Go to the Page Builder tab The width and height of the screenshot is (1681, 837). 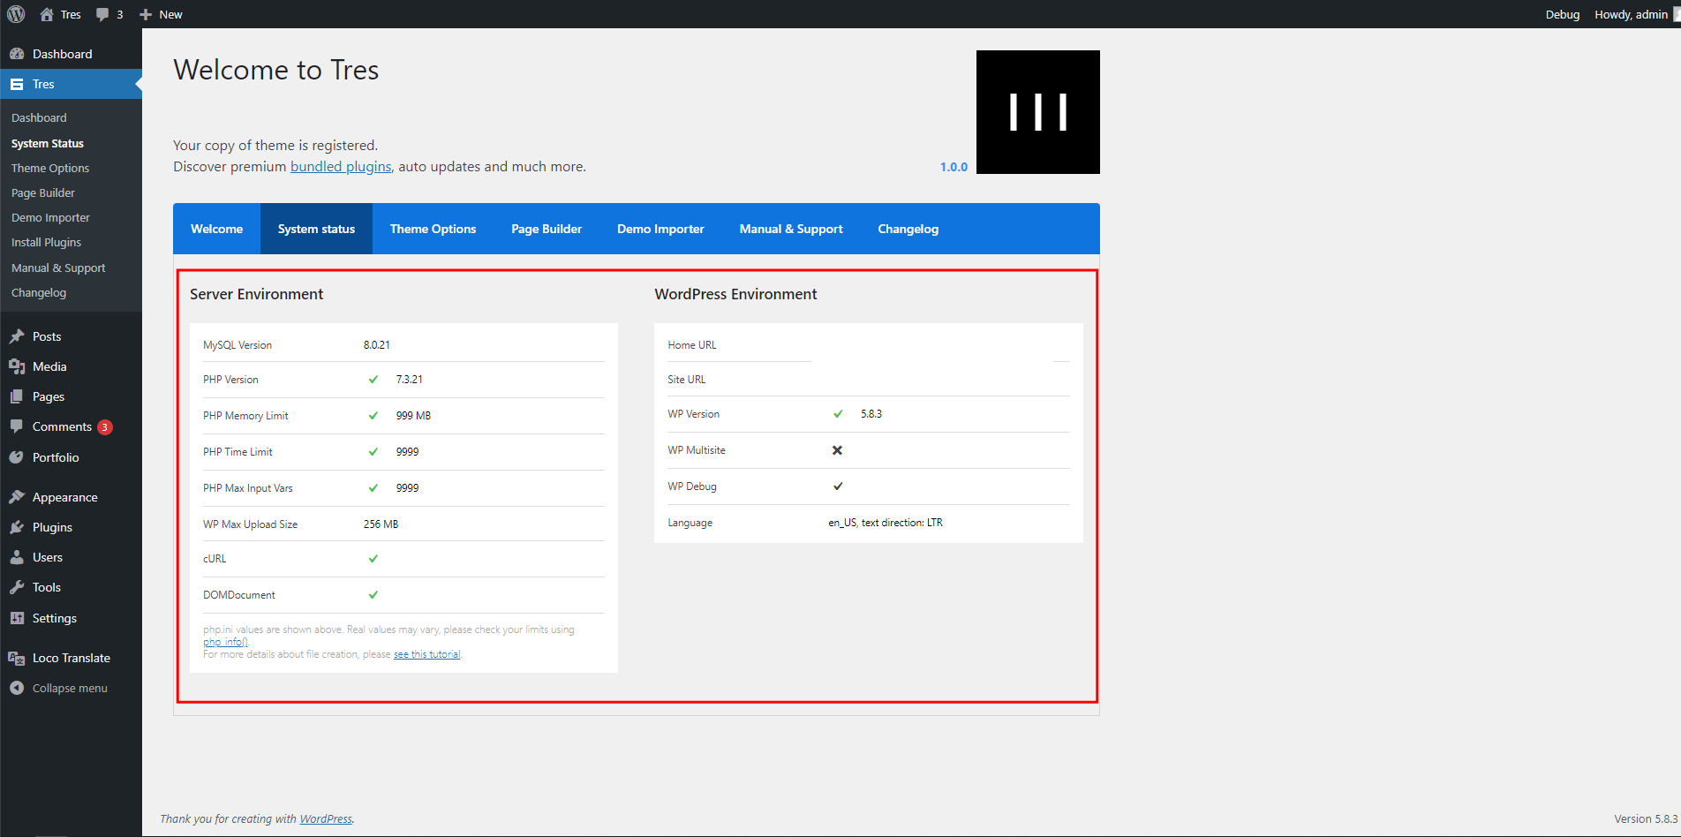click(547, 229)
